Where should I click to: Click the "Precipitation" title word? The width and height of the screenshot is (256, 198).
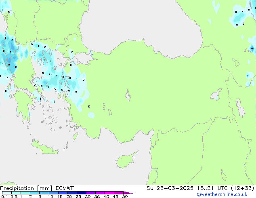pos(17,188)
